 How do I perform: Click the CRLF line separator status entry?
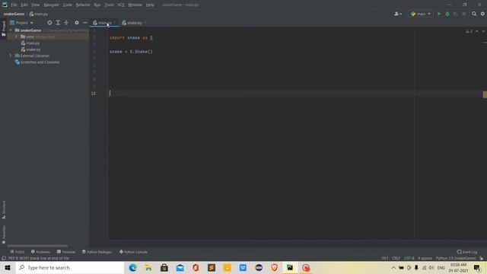[396, 258]
